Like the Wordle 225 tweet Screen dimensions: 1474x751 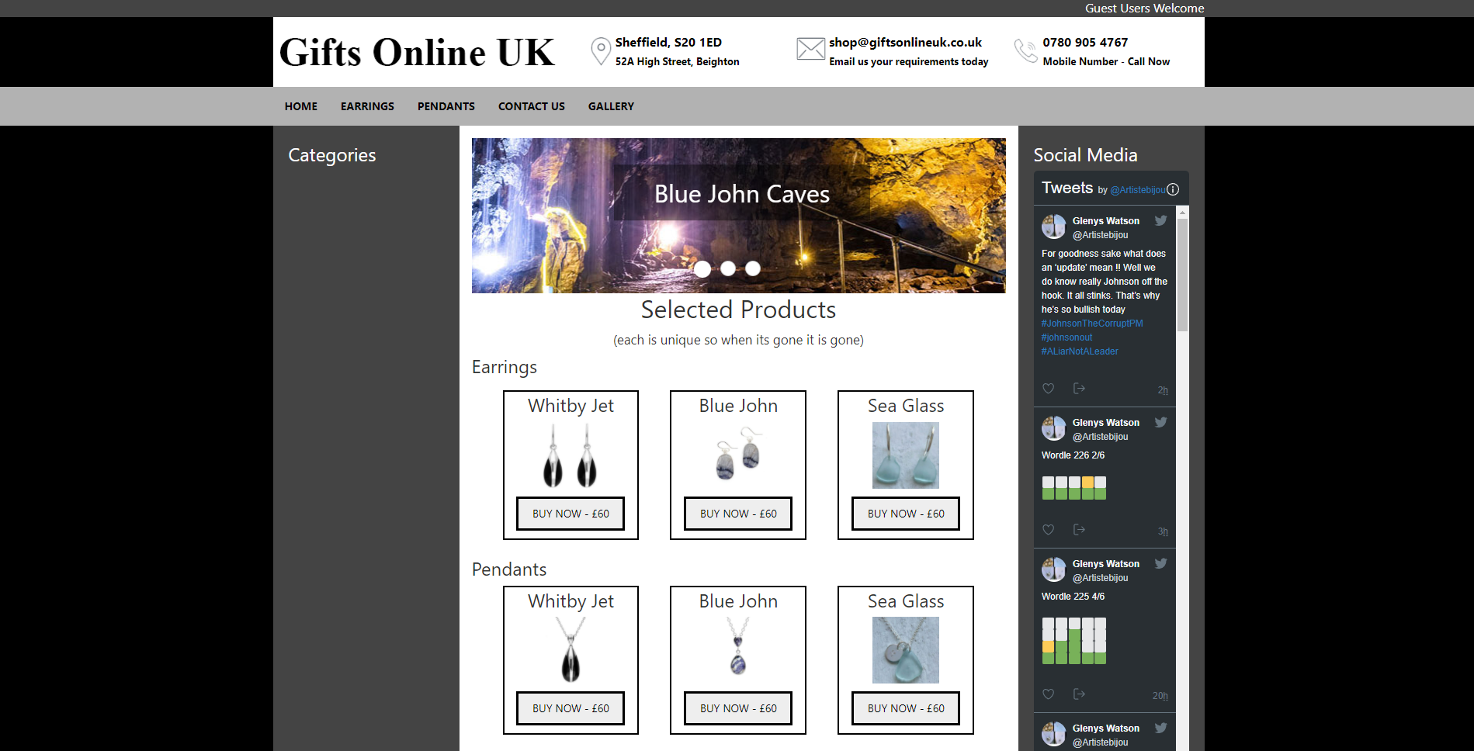pyautogui.click(x=1048, y=694)
